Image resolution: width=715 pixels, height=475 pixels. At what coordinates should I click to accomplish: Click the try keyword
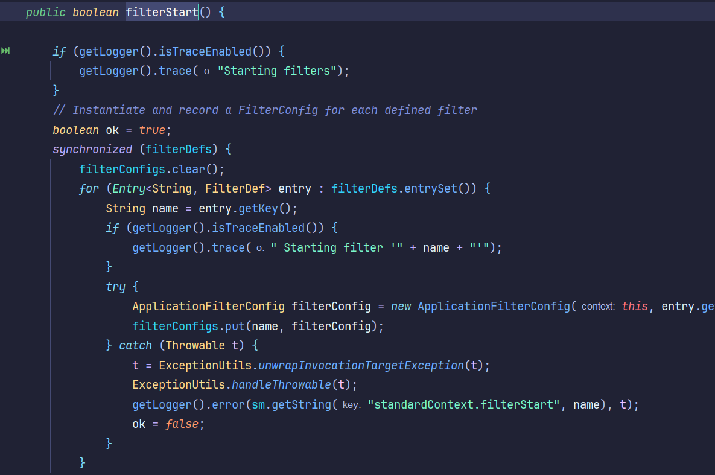point(115,287)
